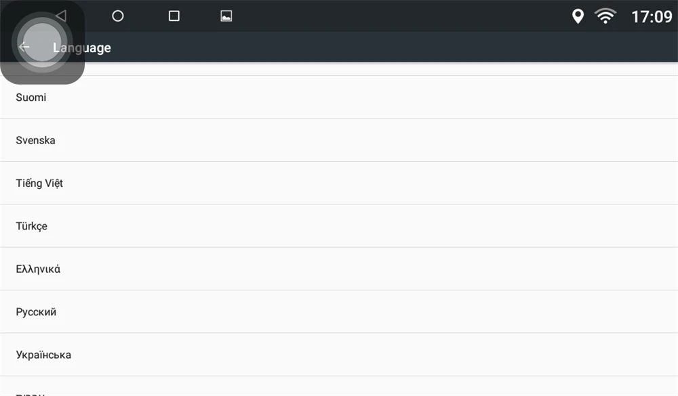
Task: Tap the Android back triangle navigation icon
Action: (x=61, y=16)
